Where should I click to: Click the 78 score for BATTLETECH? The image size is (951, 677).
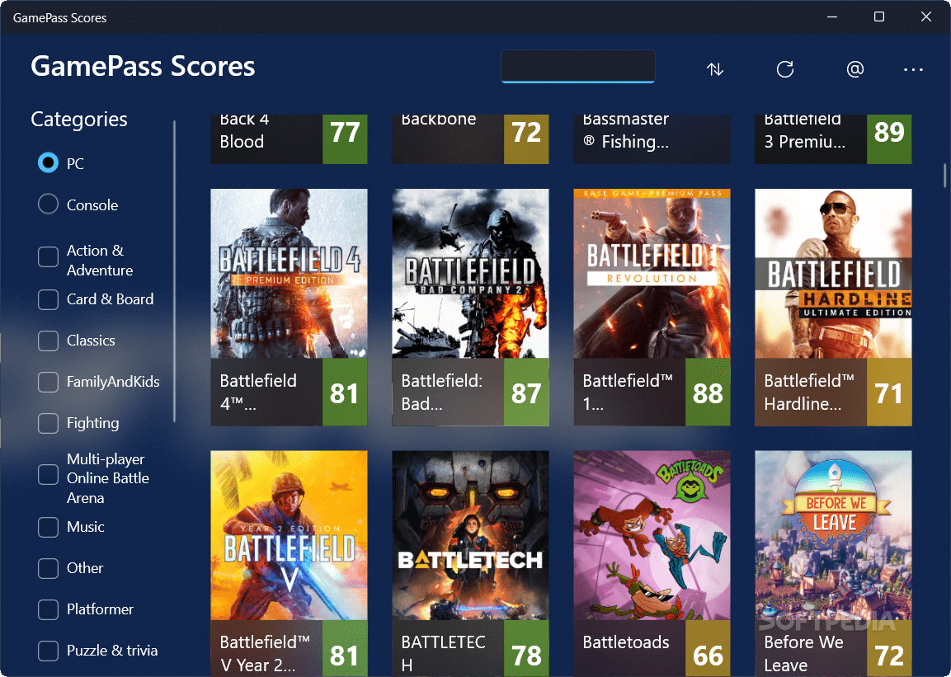526,649
